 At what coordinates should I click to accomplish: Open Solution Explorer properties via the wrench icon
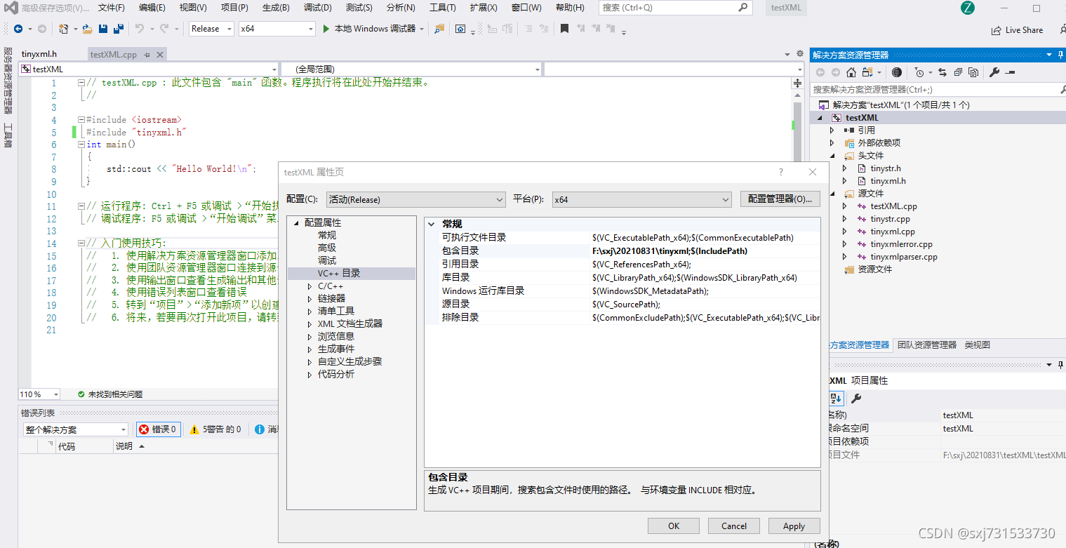[x=994, y=72]
